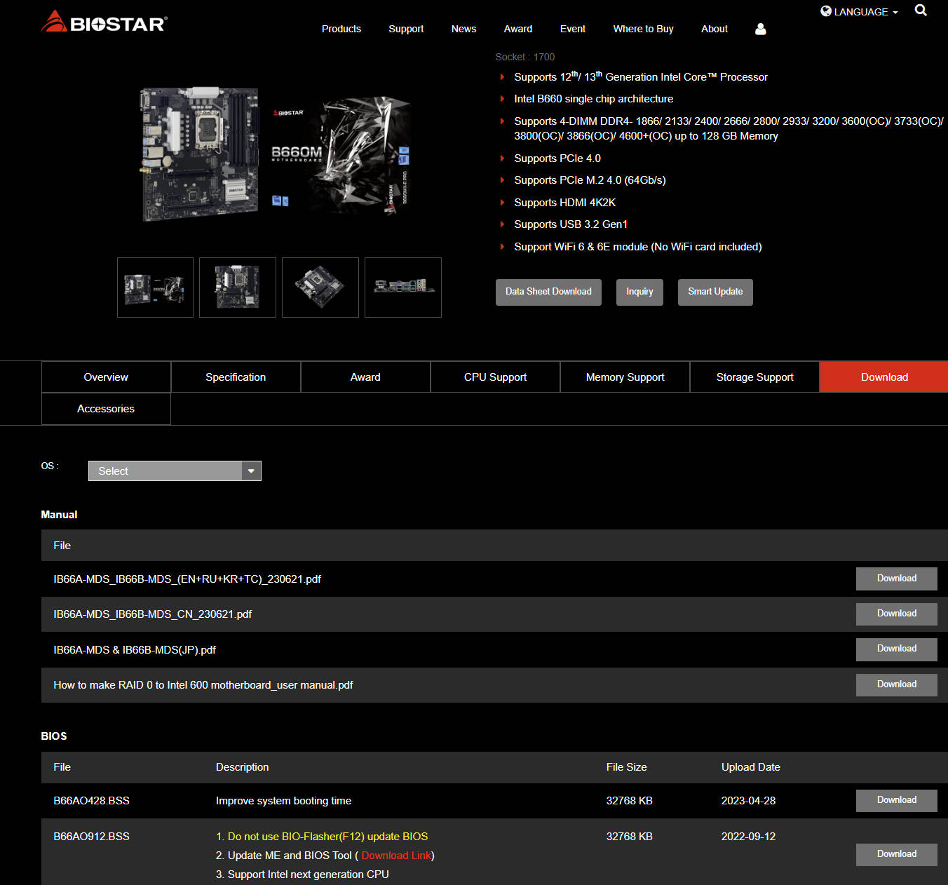Select the angled motherboard thumbnail

pyautogui.click(x=320, y=288)
